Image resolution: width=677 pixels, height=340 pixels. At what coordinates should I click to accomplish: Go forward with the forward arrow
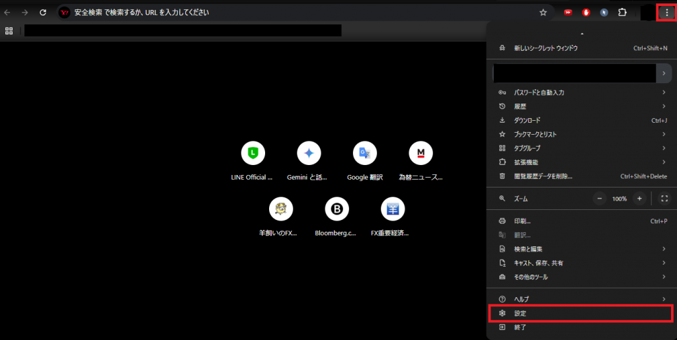click(24, 13)
